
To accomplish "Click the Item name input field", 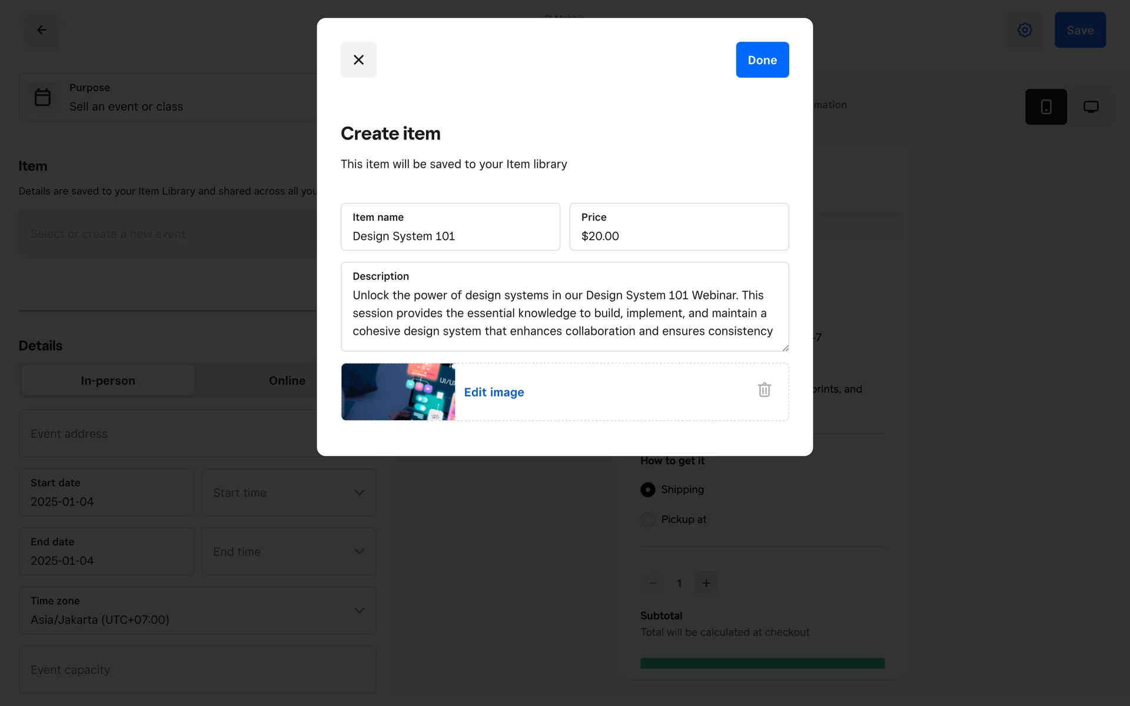I will [450, 236].
